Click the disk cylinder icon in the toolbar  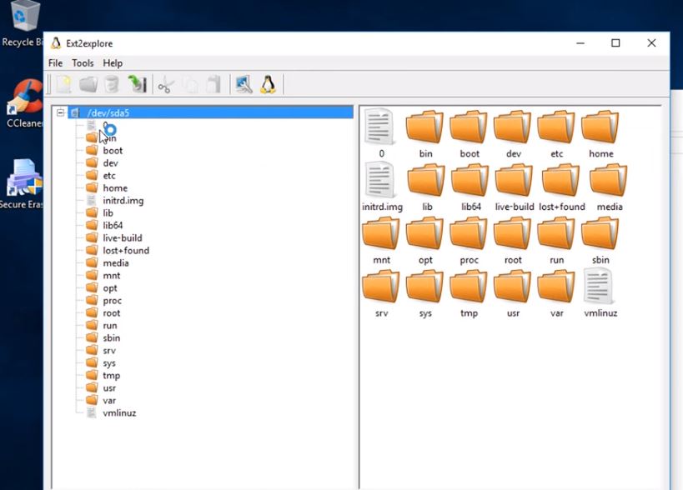pyautogui.click(x=112, y=84)
